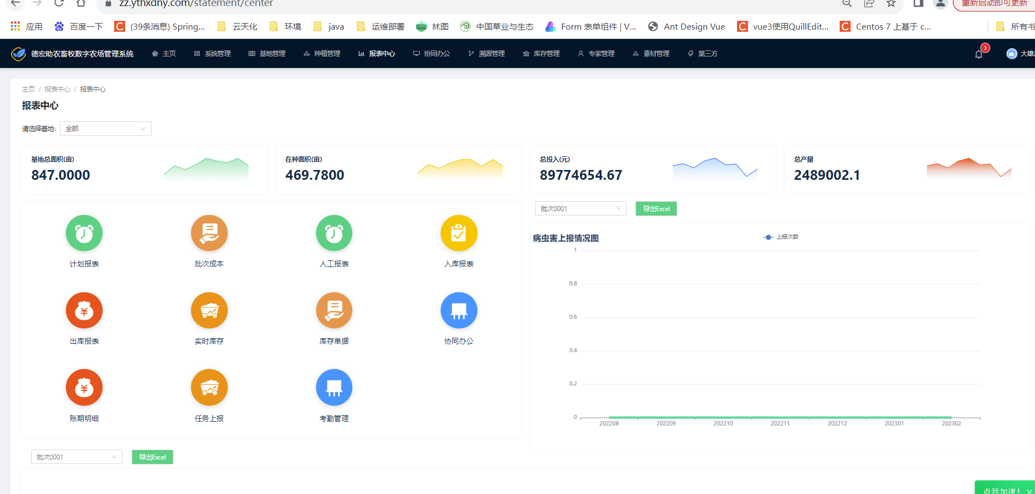The height and width of the screenshot is (494, 1035).
Task: Open the 协同办公 nav menu
Action: [x=431, y=54]
